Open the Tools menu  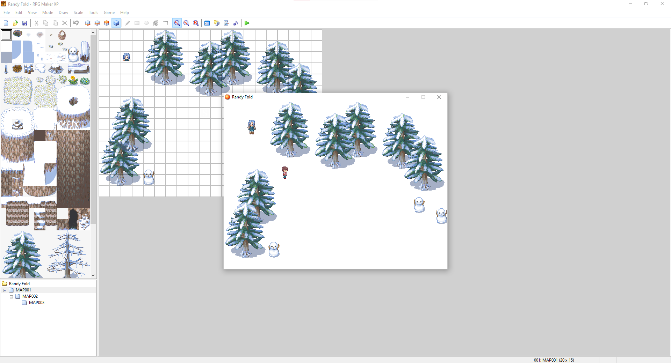tap(93, 13)
